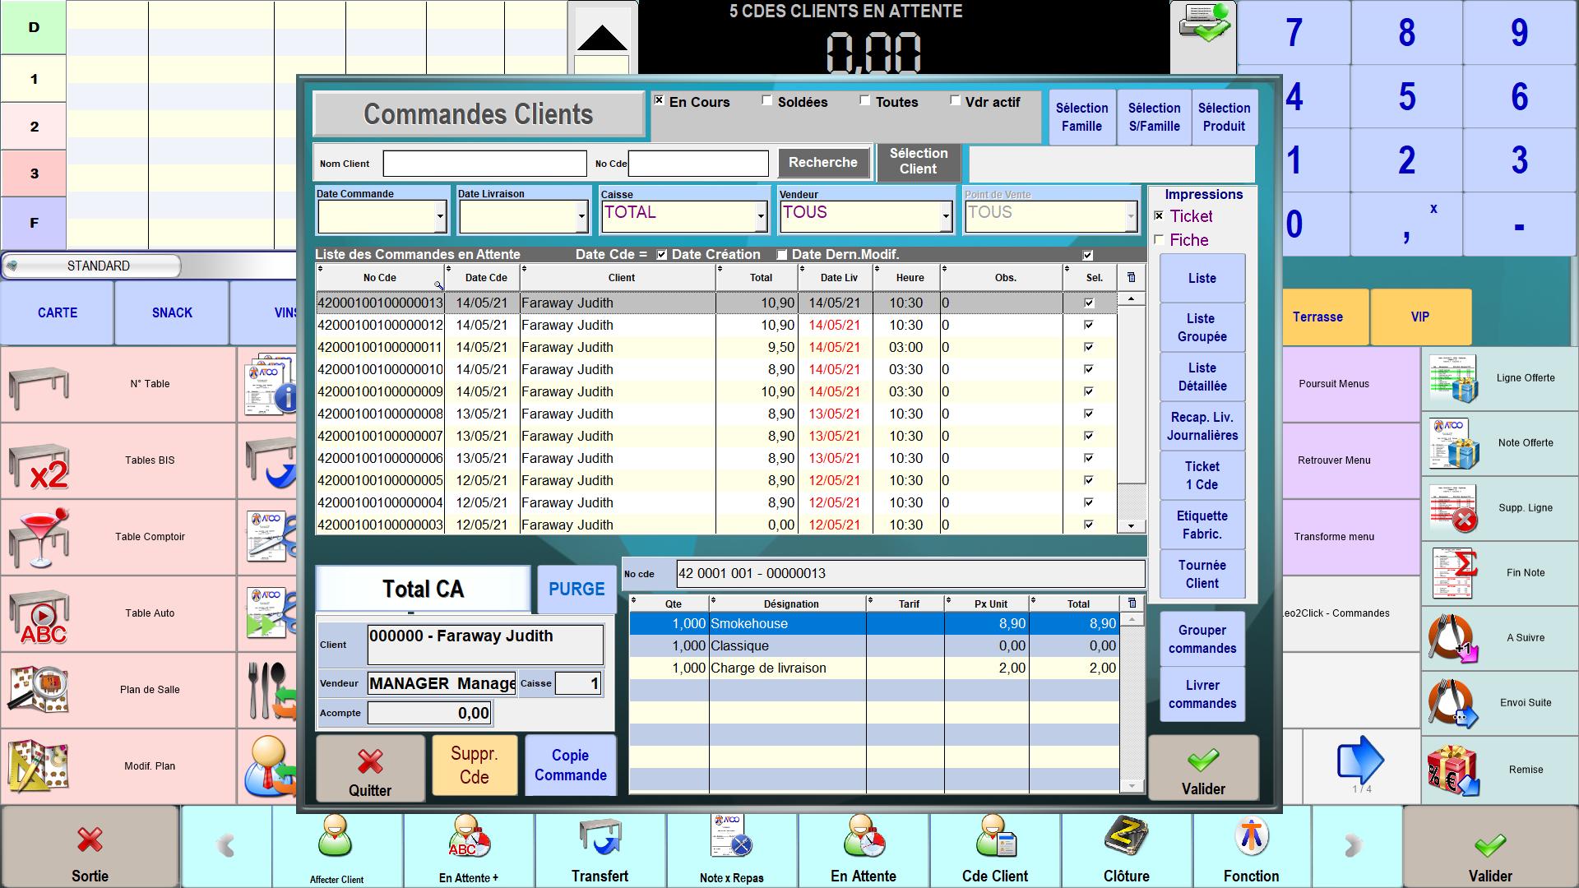Click the Fin Note sigma icon
This screenshot has height=888, width=1579.
click(1453, 573)
